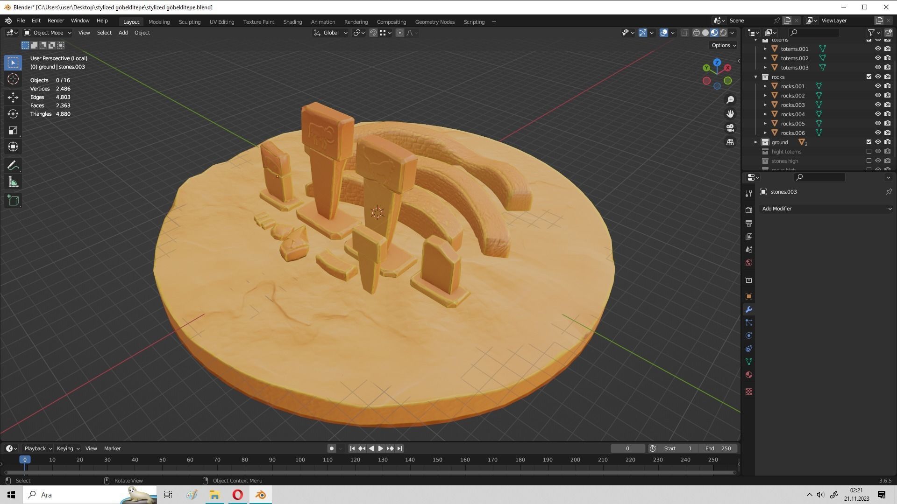Switch perspective/orthographic grid icon

(x=730, y=142)
